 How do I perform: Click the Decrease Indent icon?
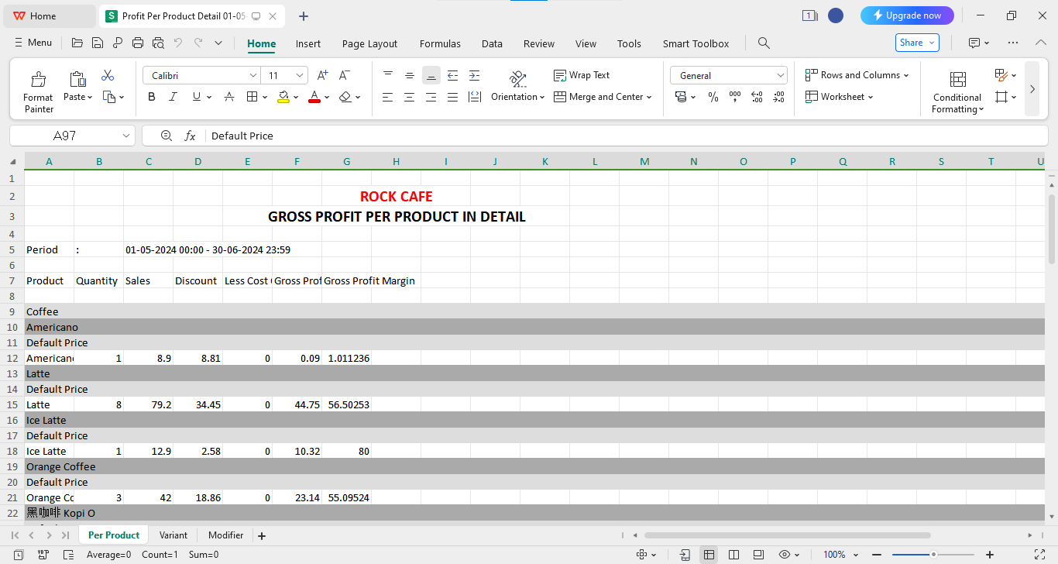pyautogui.click(x=452, y=75)
